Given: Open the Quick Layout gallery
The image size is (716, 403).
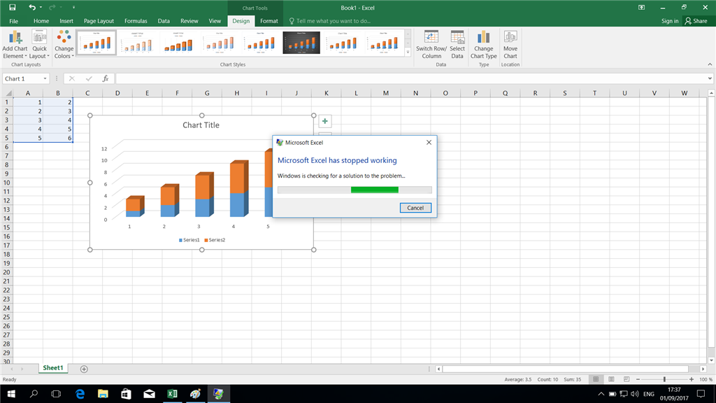Looking at the screenshot, I should tap(39, 44).
